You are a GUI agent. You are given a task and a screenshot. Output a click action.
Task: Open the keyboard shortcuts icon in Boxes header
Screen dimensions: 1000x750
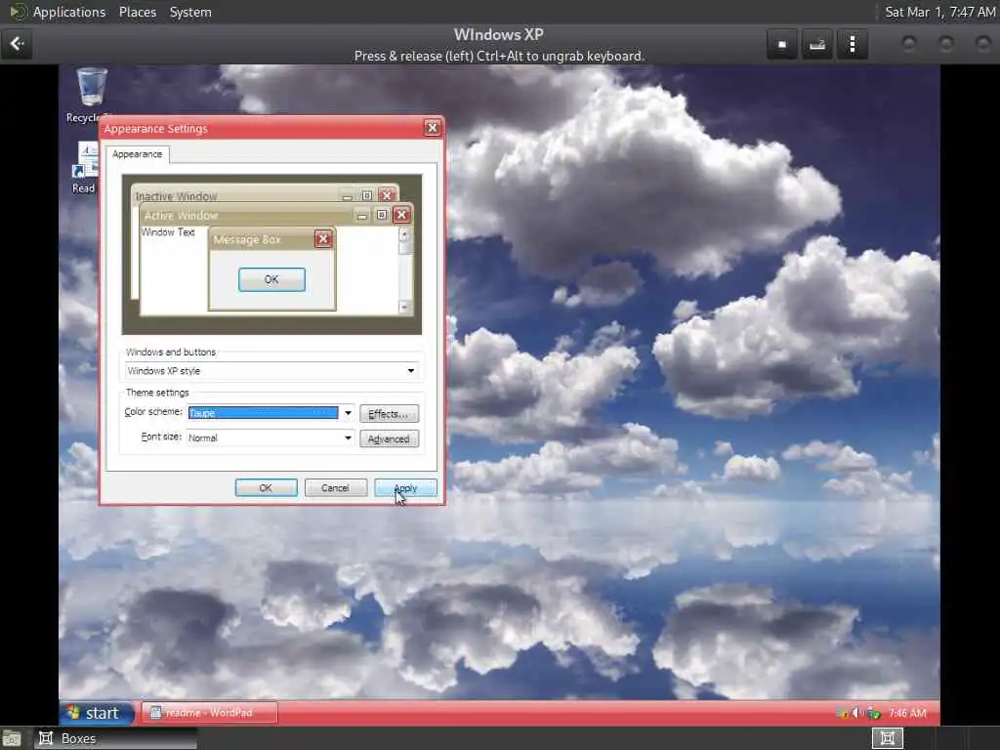pyautogui.click(x=817, y=44)
